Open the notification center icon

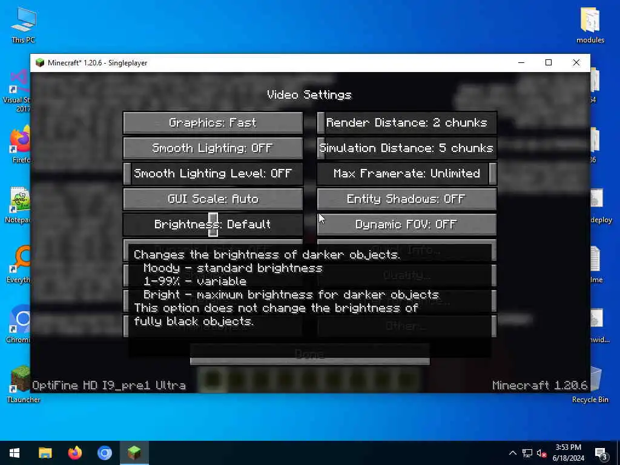pos(601,453)
